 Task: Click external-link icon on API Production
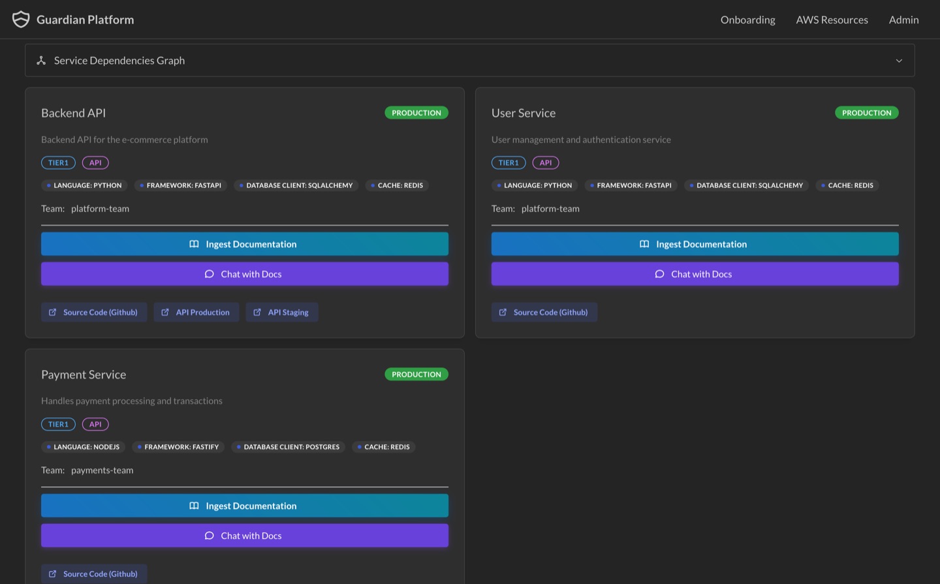pyautogui.click(x=165, y=313)
